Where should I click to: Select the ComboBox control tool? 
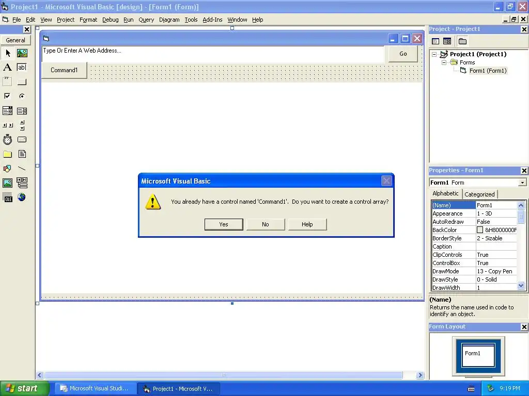(x=8, y=111)
